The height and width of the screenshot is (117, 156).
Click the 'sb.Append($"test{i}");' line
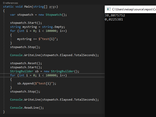pyautogui.click(x=37, y=83)
